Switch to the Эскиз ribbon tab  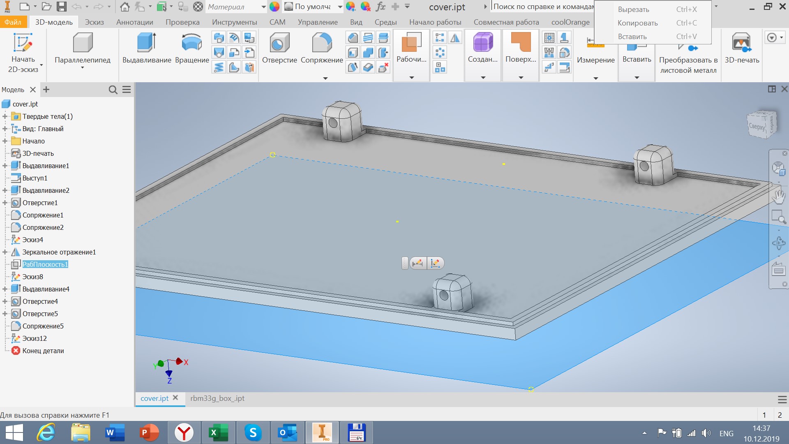[x=94, y=22]
